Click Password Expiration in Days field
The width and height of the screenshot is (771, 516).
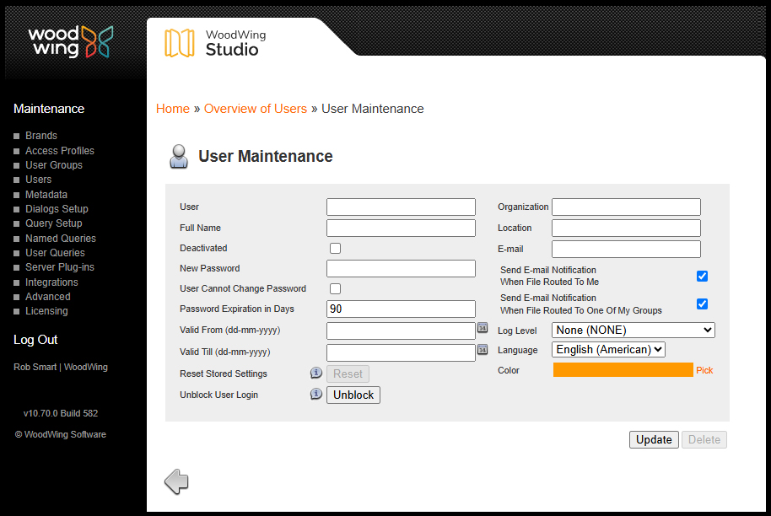tap(401, 309)
